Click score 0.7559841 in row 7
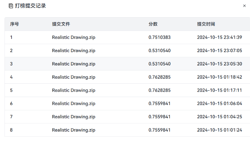 159,117
